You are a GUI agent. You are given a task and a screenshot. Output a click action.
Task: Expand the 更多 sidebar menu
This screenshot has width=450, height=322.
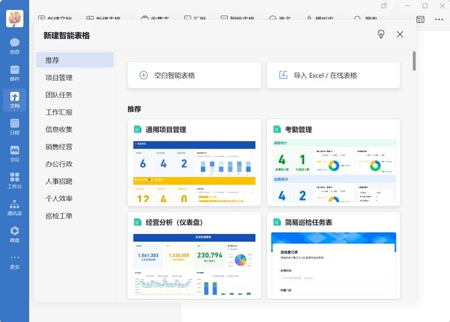(x=15, y=261)
